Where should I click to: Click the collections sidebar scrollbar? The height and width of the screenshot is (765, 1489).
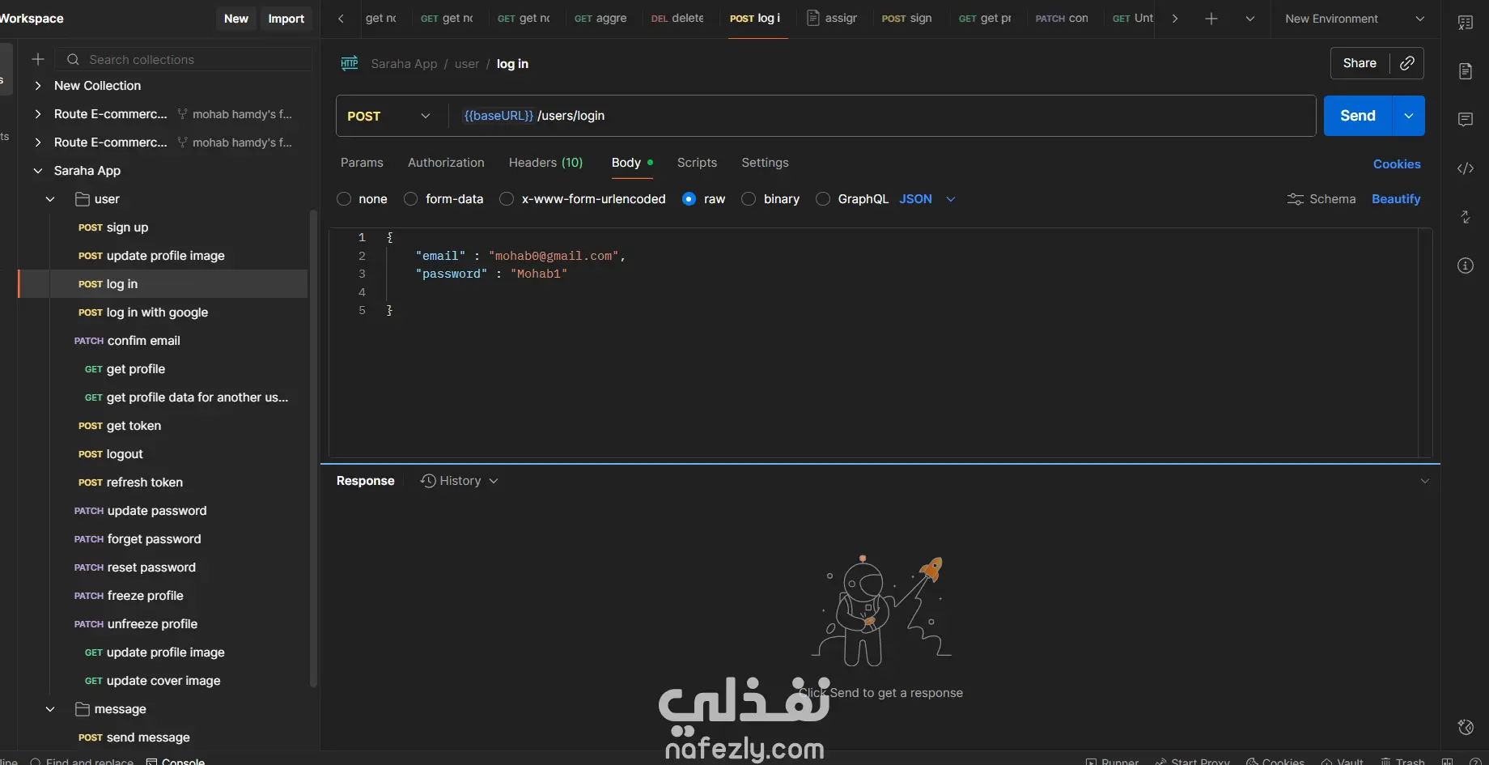(313, 448)
